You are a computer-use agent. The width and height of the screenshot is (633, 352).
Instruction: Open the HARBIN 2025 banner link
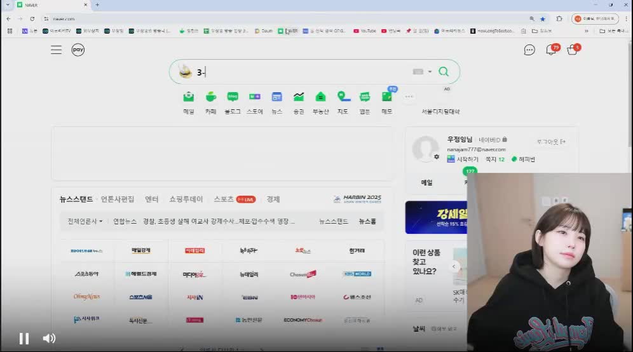point(357,199)
